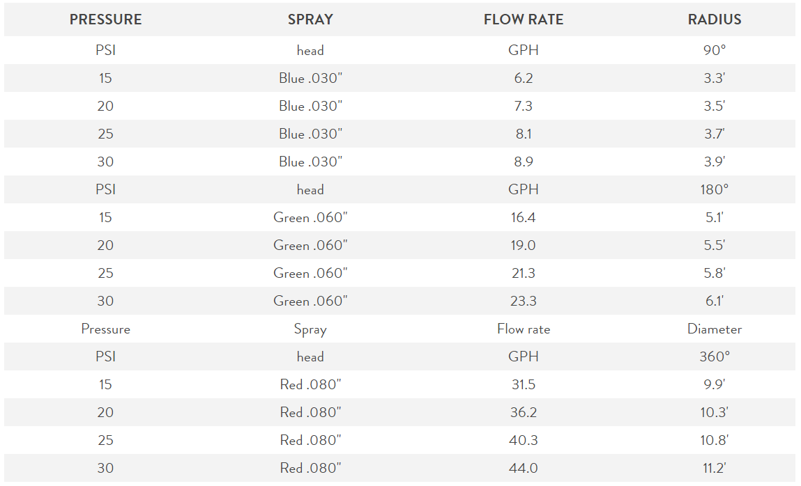Select the 360° diameter cell

tap(714, 356)
